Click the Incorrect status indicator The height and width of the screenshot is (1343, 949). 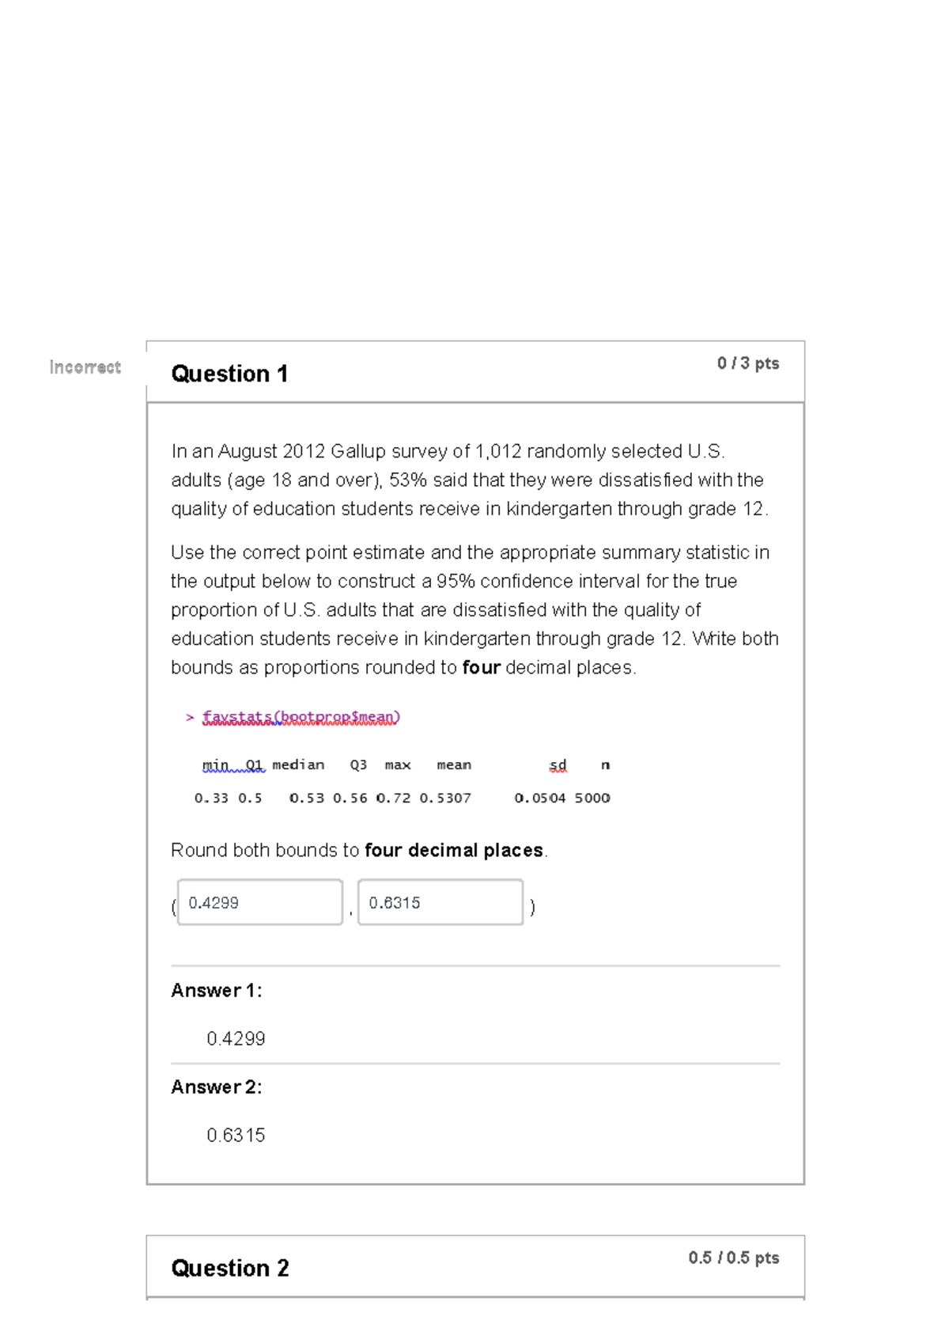pyautogui.click(x=84, y=366)
